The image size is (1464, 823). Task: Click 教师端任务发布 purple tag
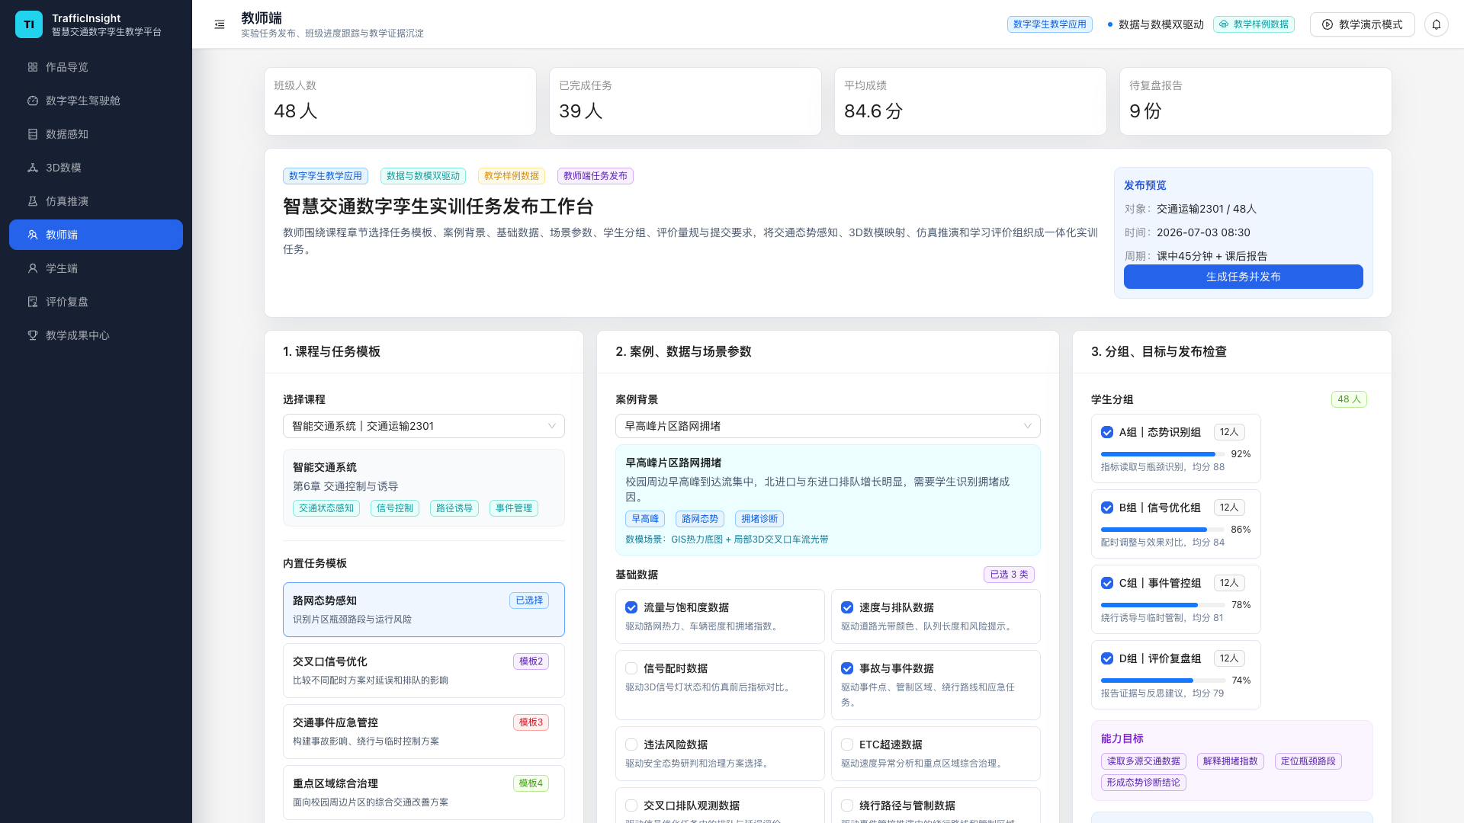pos(596,176)
